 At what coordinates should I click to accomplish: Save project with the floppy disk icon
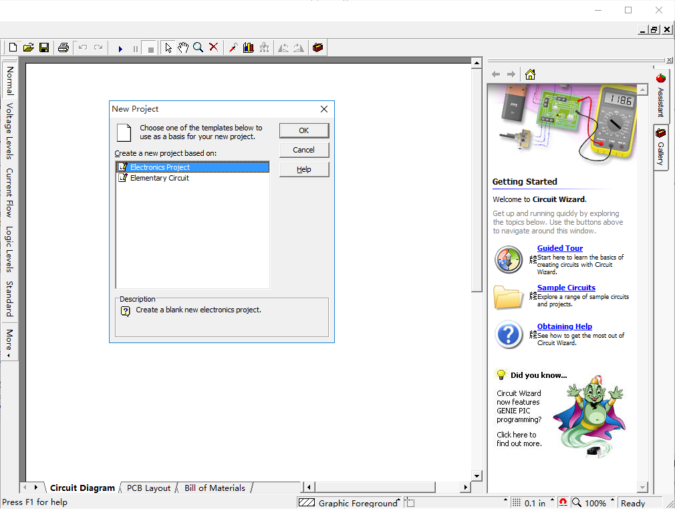click(x=43, y=47)
